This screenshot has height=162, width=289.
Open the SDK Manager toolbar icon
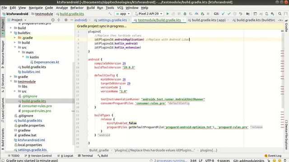272,14
